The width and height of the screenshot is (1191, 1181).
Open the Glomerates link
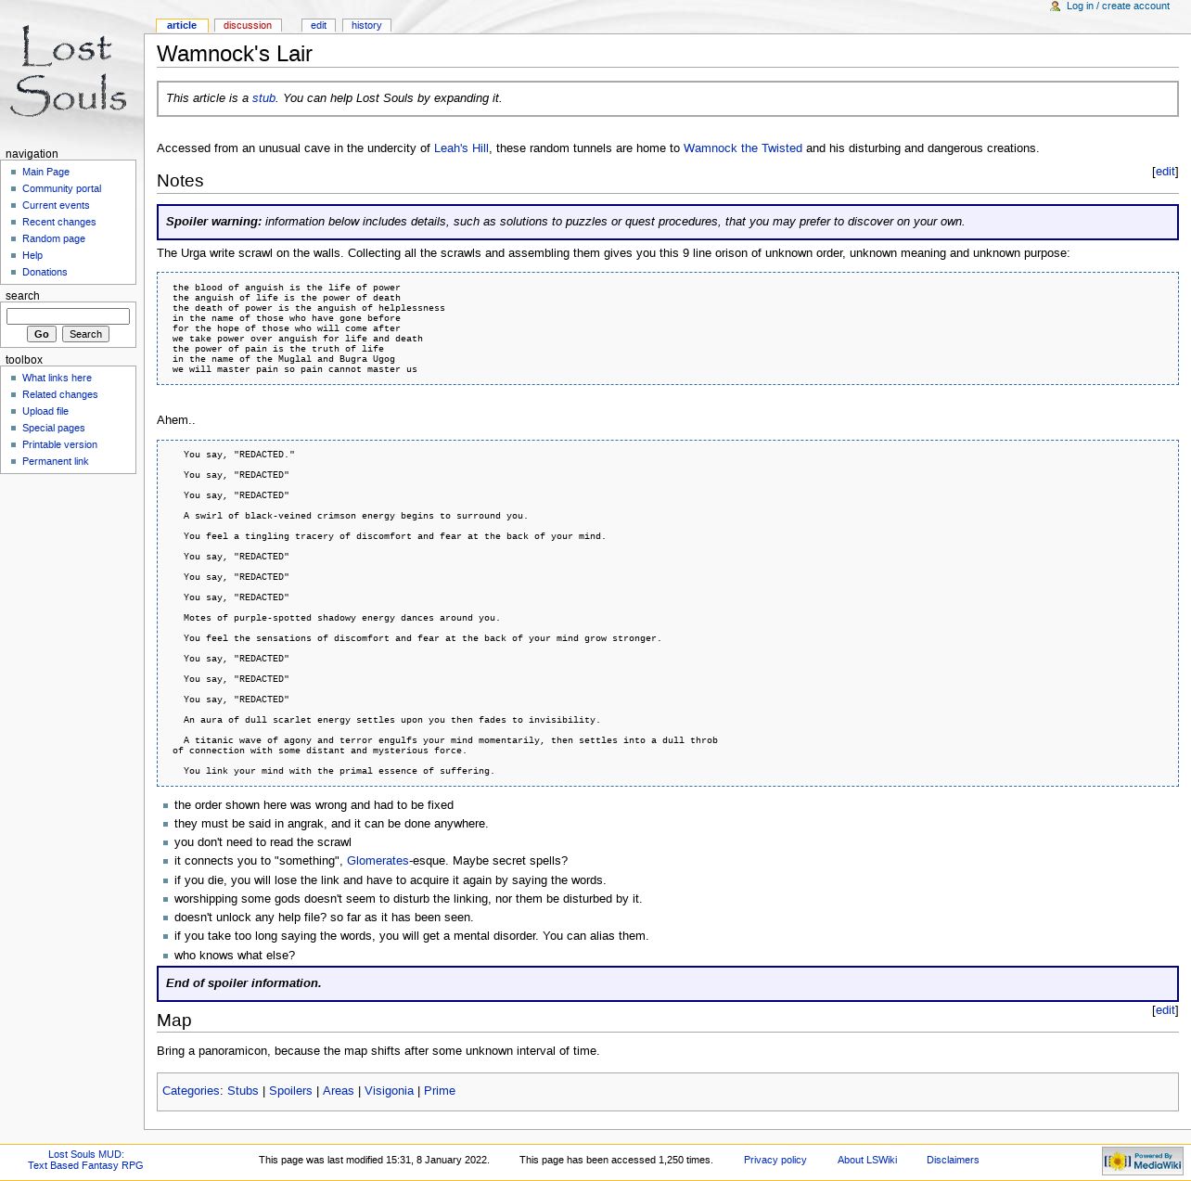(378, 861)
